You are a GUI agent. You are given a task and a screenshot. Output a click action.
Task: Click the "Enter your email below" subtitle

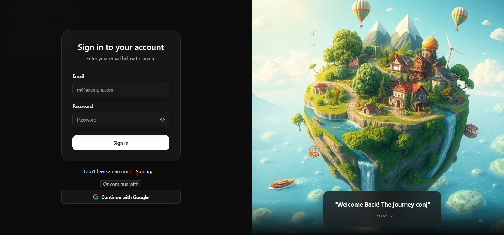pyautogui.click(x=121, y=59)
